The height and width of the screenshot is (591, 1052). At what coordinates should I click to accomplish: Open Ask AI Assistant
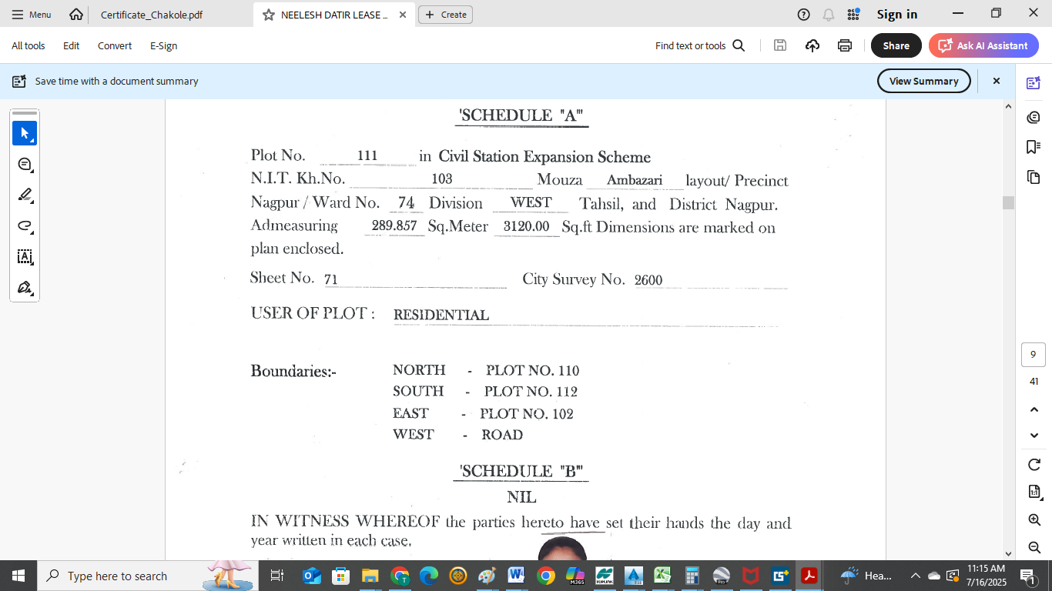click(x=983, y=45)
